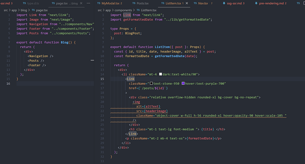The width and height of the screenshot is (305, 164).
Task: Open the type.d.ts tab
Action: (x=34, y=3)
